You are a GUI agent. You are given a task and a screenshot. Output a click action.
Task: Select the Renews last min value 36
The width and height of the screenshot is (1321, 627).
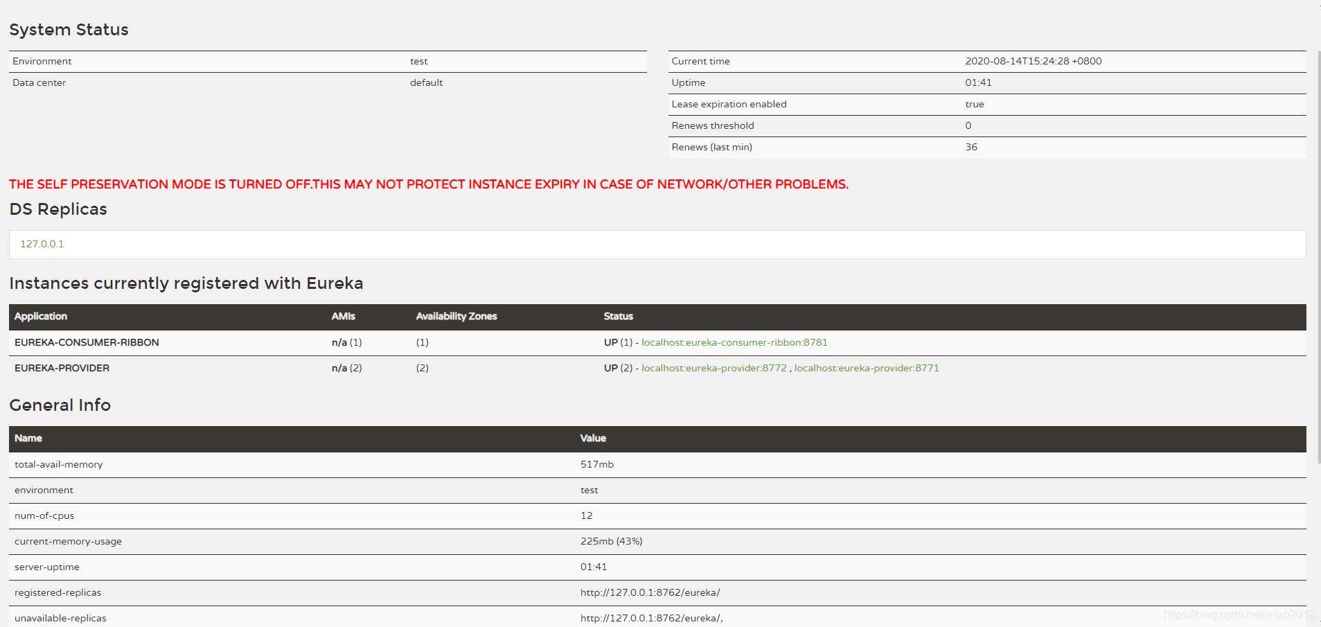pos(971,147)
